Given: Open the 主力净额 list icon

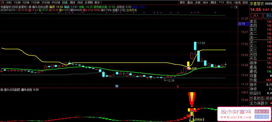Looking at the screenshot, I should pos(266,103).
